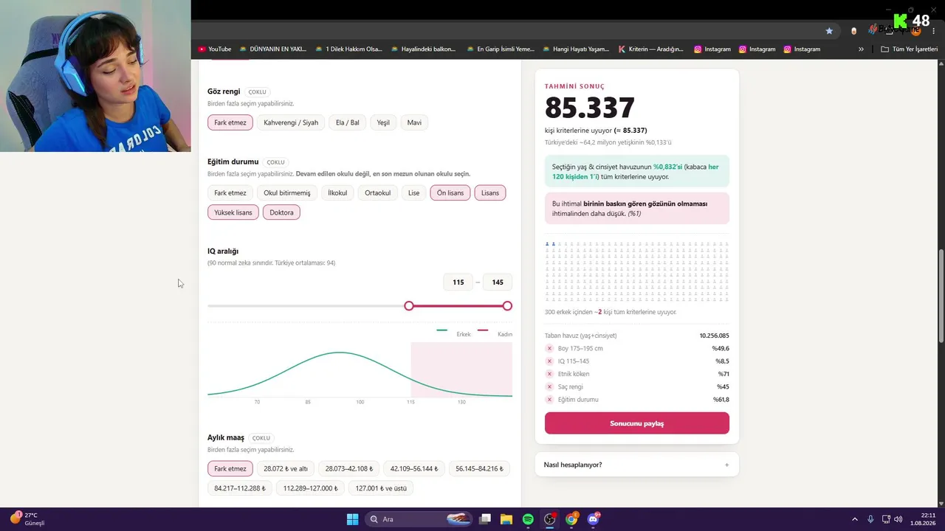The width and height of the screenshot is (945, 531).
Task: Remove the Etnik köken criterion
Action: click(x=549, y=374)
